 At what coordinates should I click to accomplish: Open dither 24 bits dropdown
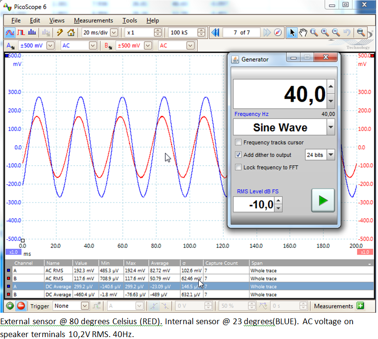(x=331, y=155)
